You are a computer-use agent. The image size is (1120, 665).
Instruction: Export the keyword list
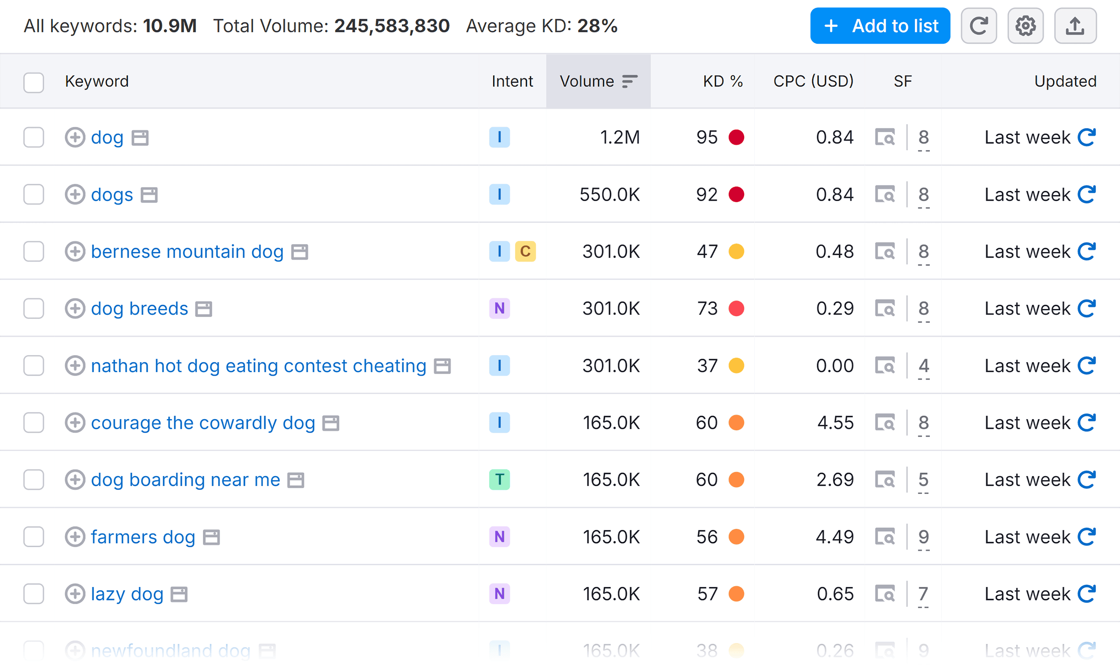1075,26
